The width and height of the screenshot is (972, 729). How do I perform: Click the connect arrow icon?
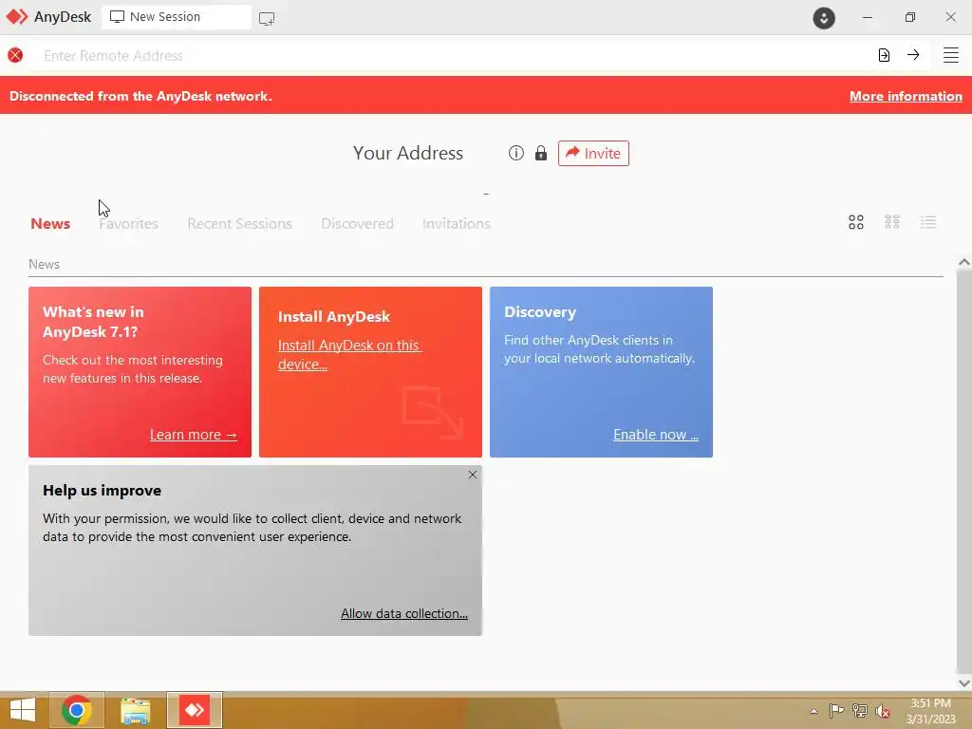pos(913,55)
